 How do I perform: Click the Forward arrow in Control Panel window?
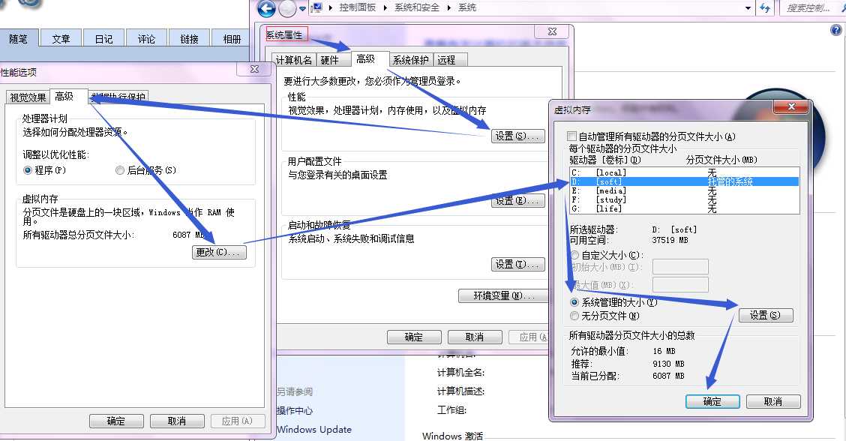(287, 9)
